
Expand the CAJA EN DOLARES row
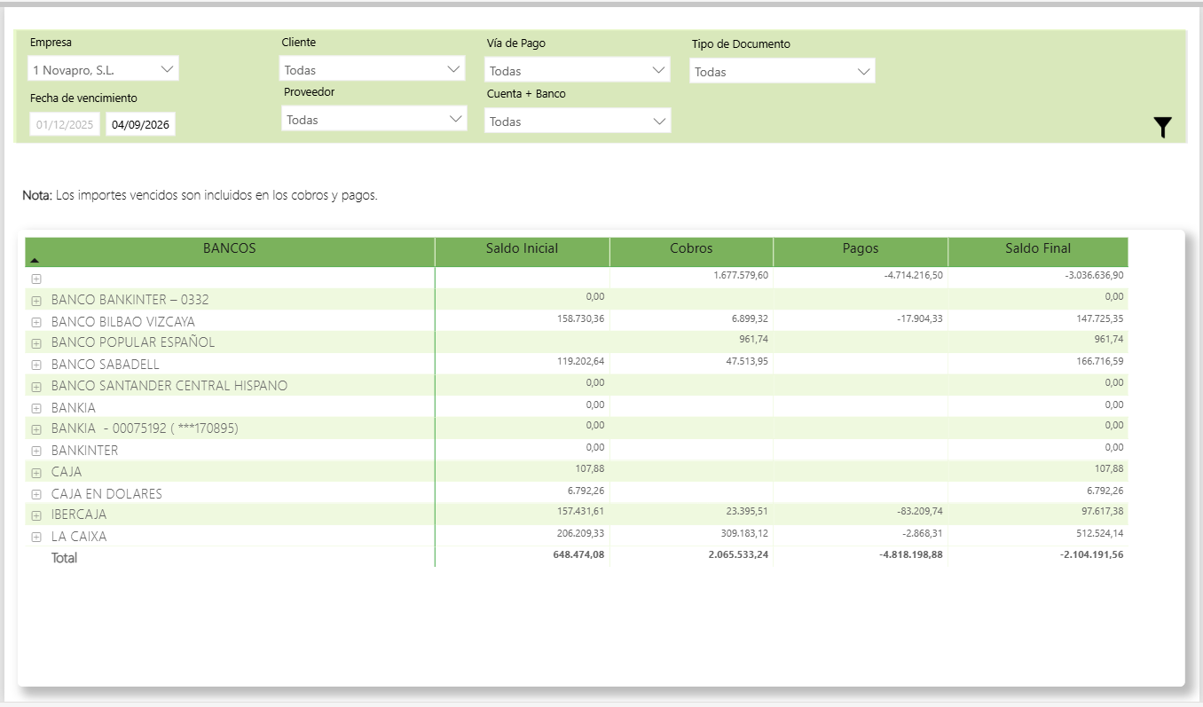click(36, 494)
